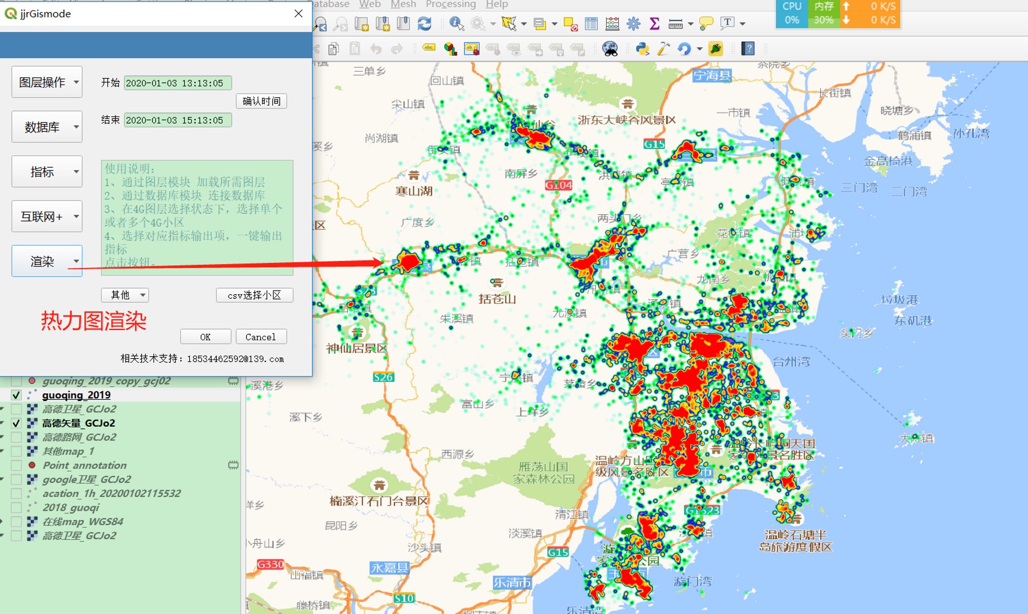Open the Processing Toolbox gear icon
Screen dimensions: 1028x614
[634, 24]
